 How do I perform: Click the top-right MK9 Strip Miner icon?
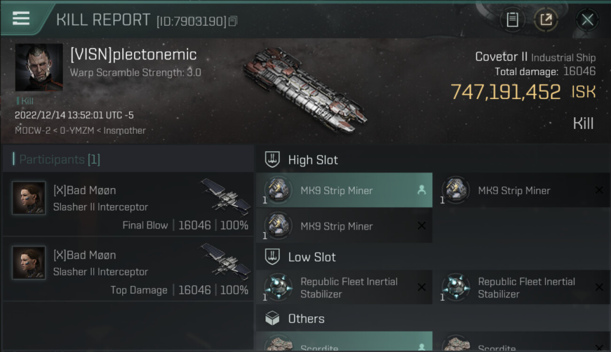(455, 190)
